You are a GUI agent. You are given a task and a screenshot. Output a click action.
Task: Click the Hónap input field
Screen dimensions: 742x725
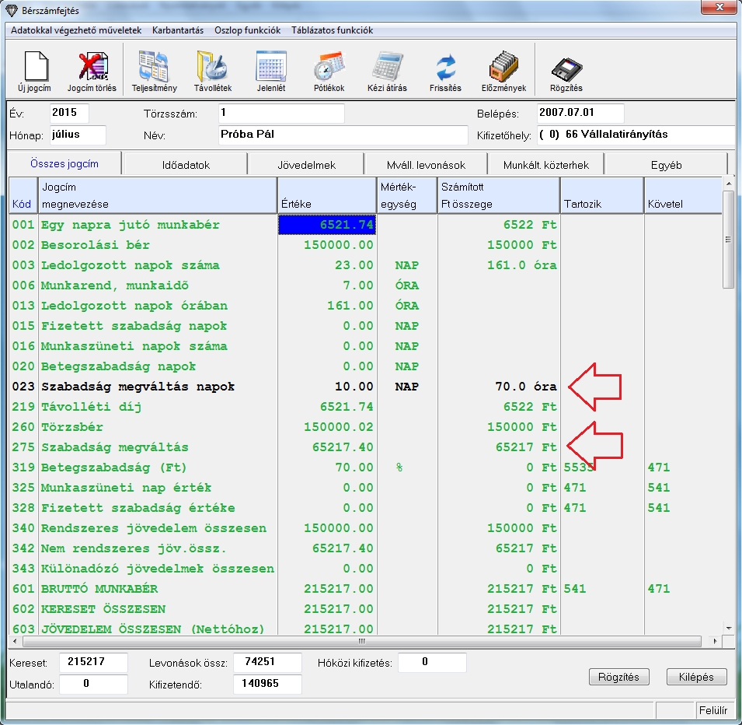(x=78, y=135)
